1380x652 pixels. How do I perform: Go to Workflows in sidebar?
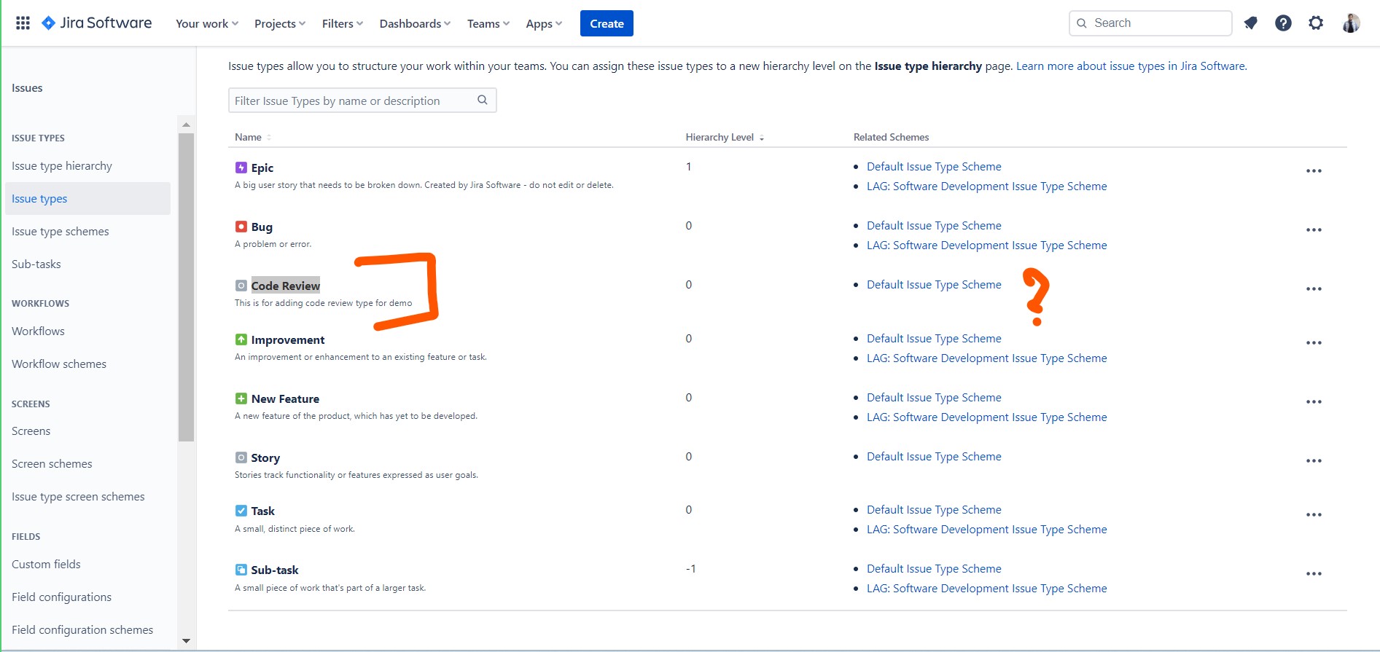(x=38, y=331)
